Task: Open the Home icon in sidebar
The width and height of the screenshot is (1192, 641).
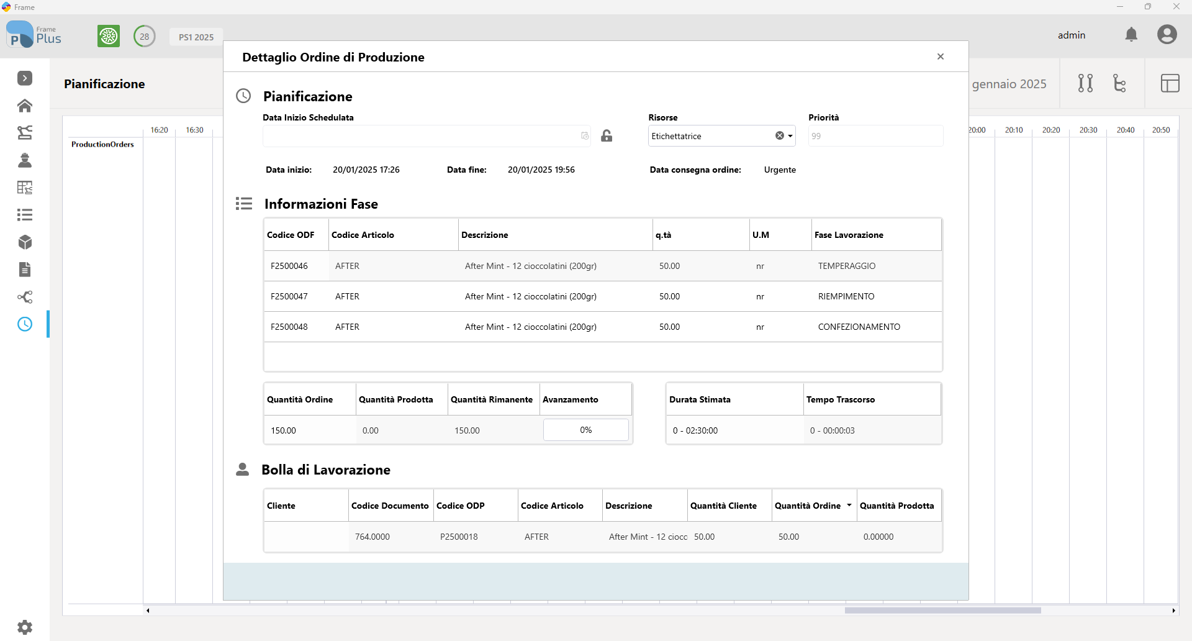Action: [x=25, y=106]
